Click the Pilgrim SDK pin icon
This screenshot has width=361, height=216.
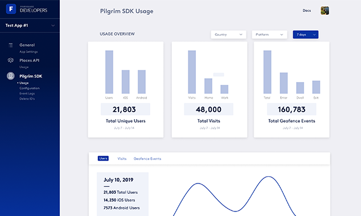pyautogui.click(x=11, y=76)
